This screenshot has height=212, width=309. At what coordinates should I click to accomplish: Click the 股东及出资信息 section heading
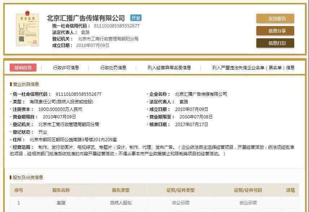point(28,177)
